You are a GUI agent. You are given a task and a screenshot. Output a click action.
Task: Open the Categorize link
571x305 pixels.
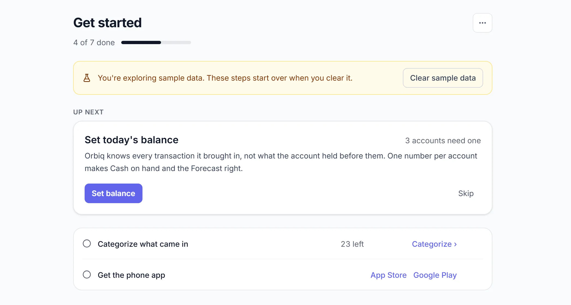point(434,244)
